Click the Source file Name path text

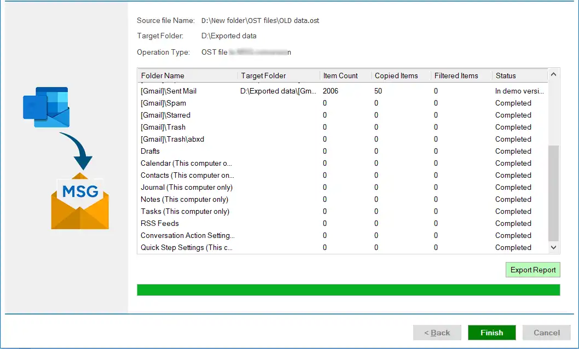[x=260, y=21]
